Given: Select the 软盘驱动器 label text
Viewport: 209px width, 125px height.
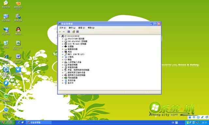Looking at the screenshot, I should pos(72,67).
